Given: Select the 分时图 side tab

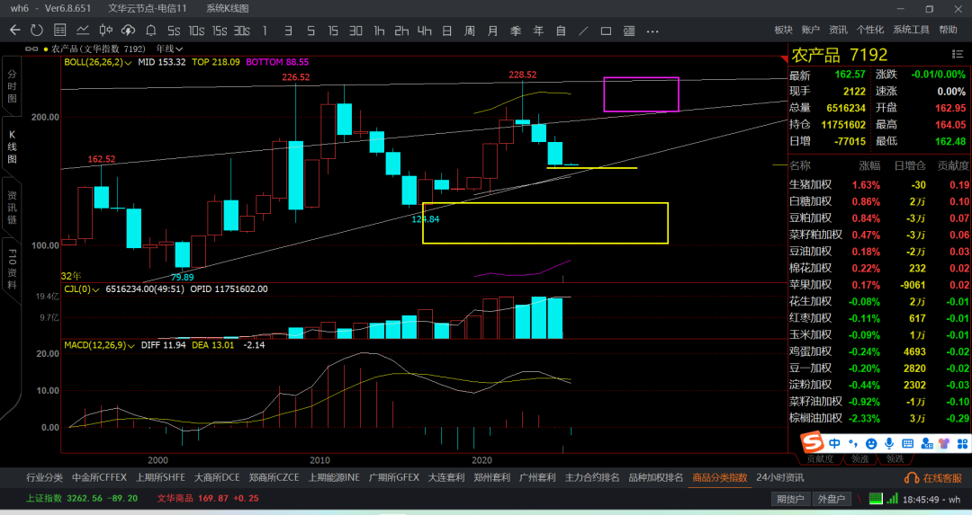Looking at the screenshot, I should point(12,86).
